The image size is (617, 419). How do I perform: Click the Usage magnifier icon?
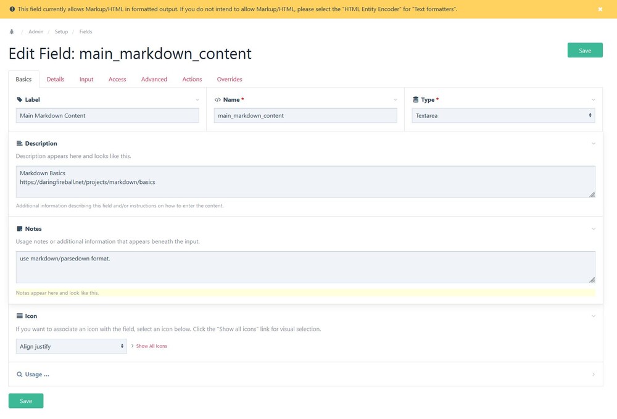pos(19,375)
